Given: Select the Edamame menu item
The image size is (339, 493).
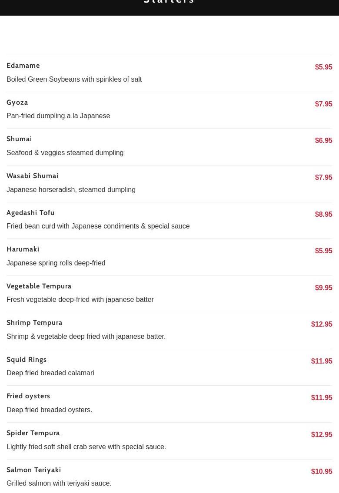Looking at the screenshot, I should click(x=23, y=66).
